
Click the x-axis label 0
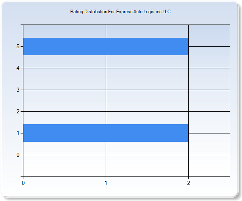[23, 183]
